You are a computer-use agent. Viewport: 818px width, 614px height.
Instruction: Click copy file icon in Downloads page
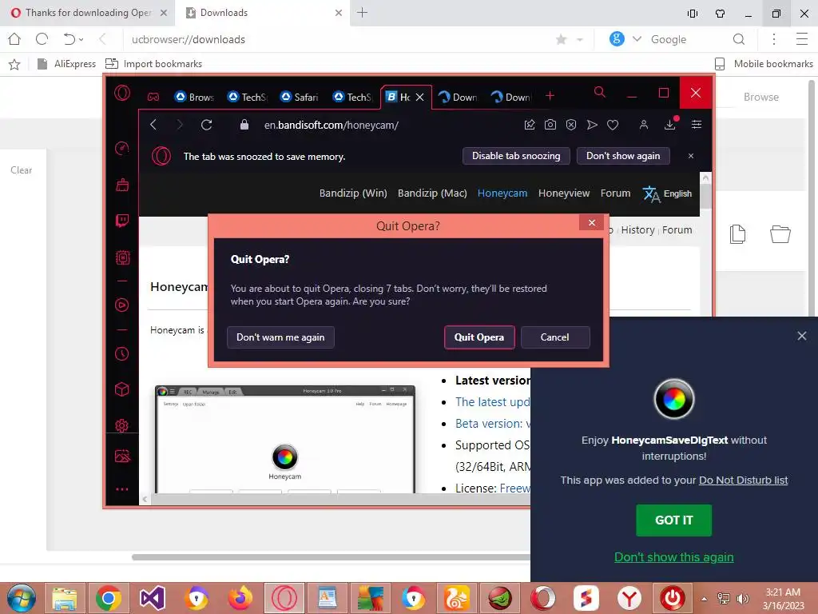pos(737,234)
